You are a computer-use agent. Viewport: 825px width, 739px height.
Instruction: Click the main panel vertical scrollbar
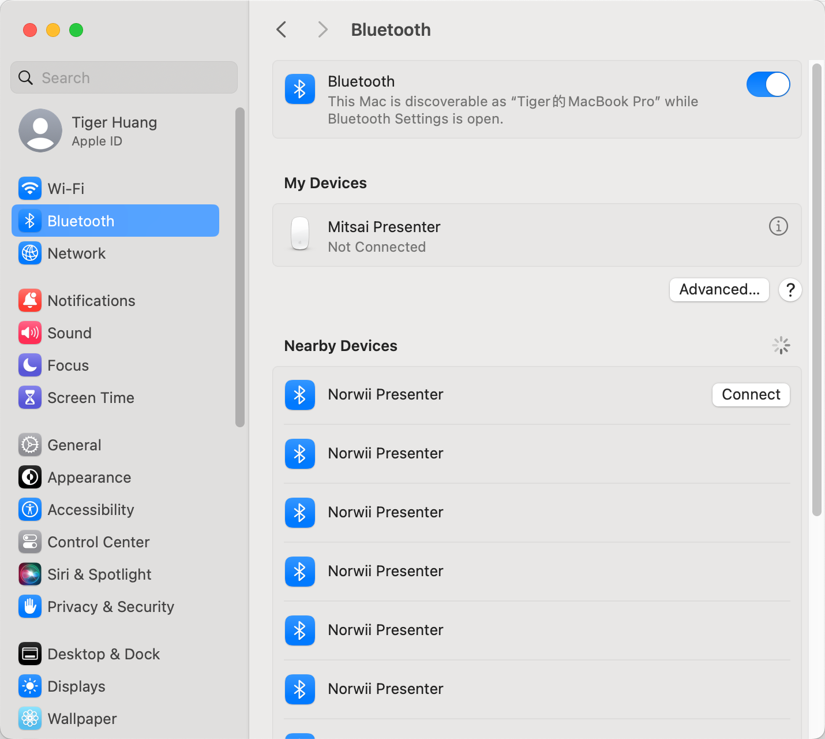[x=816, y=289]
